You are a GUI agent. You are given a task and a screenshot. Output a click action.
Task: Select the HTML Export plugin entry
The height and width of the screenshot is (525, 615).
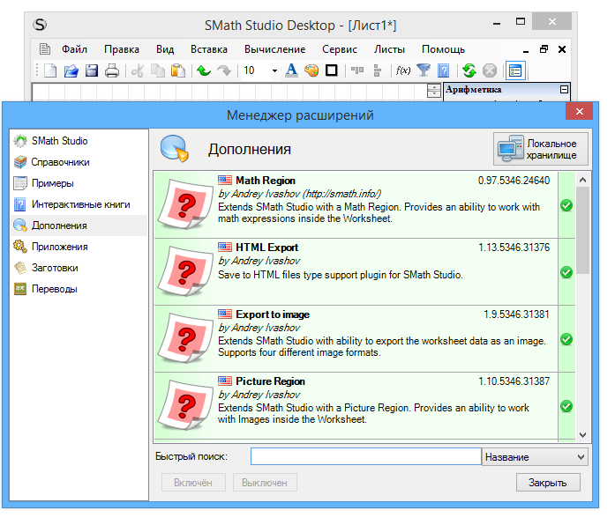point(364,272)
